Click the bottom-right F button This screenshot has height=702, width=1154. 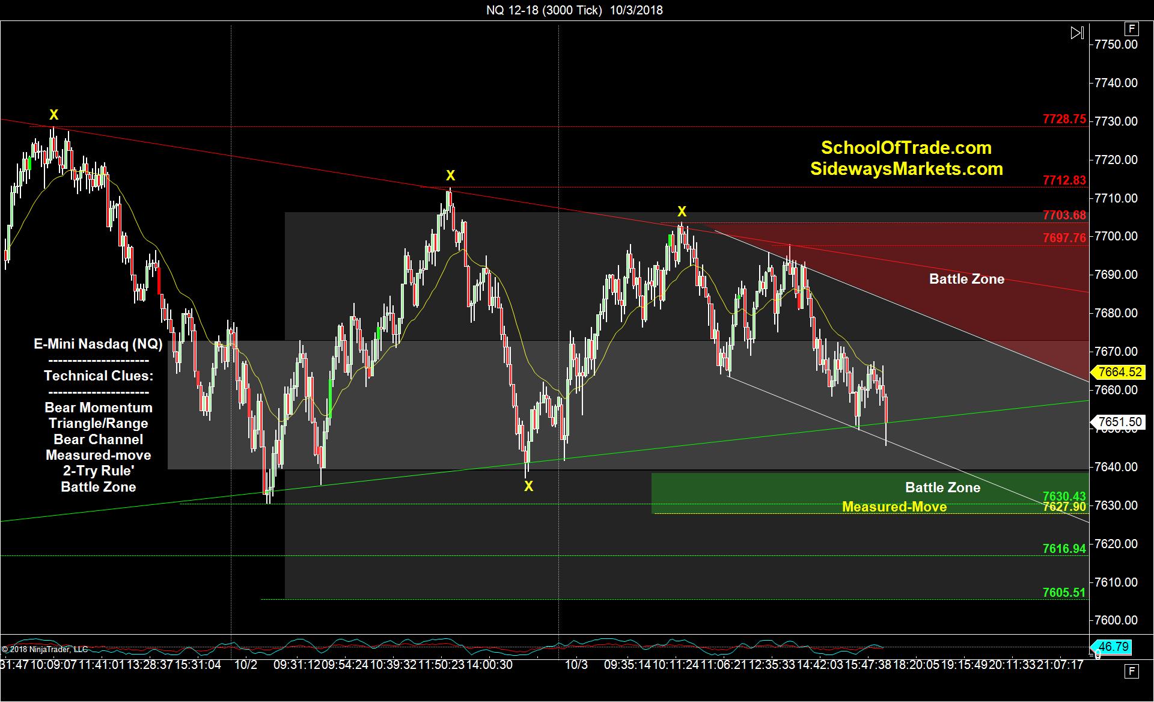(x=1132, y=672)
